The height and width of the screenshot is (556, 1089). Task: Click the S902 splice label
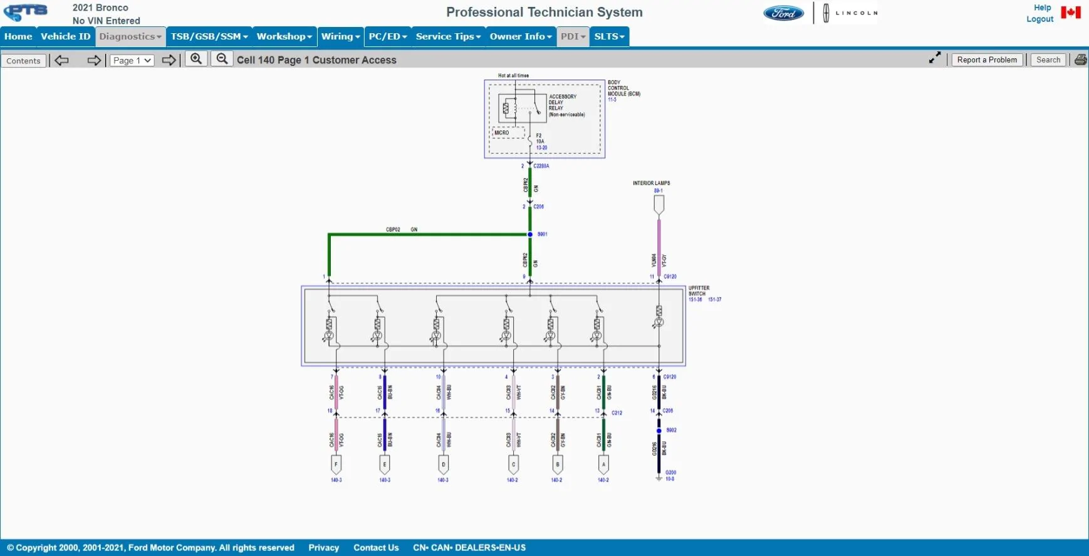[671, 431]
